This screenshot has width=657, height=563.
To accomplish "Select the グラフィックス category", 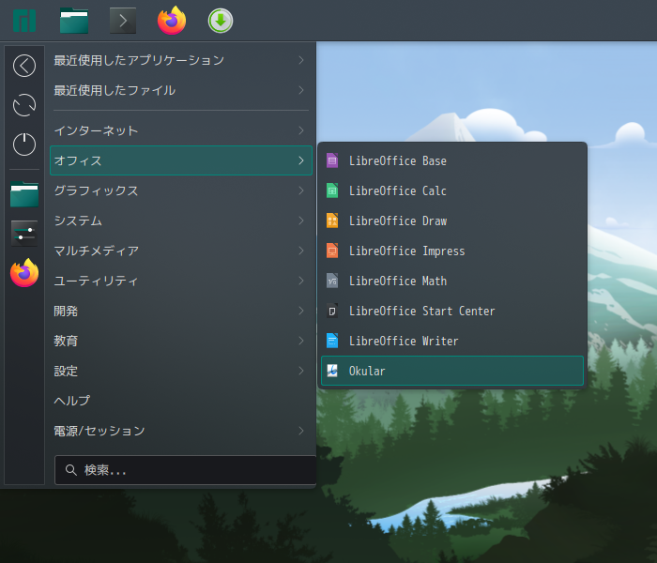I will [181, 190].
